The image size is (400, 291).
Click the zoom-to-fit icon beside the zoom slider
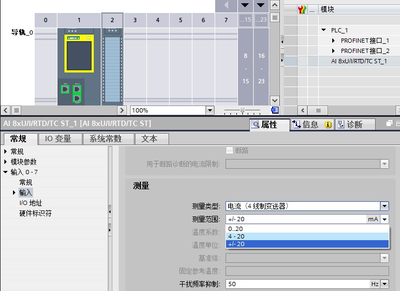coord(274,110)
